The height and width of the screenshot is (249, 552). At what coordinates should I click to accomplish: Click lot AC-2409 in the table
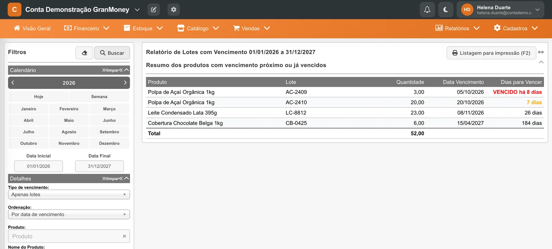point(296,92)
